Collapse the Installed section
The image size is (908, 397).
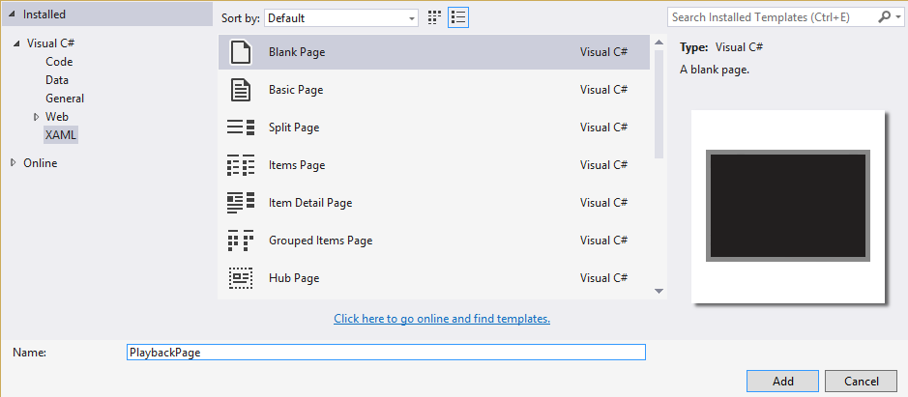pos(11,14)
